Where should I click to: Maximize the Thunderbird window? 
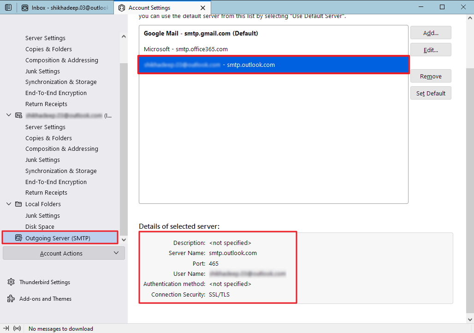coord(442,7)
